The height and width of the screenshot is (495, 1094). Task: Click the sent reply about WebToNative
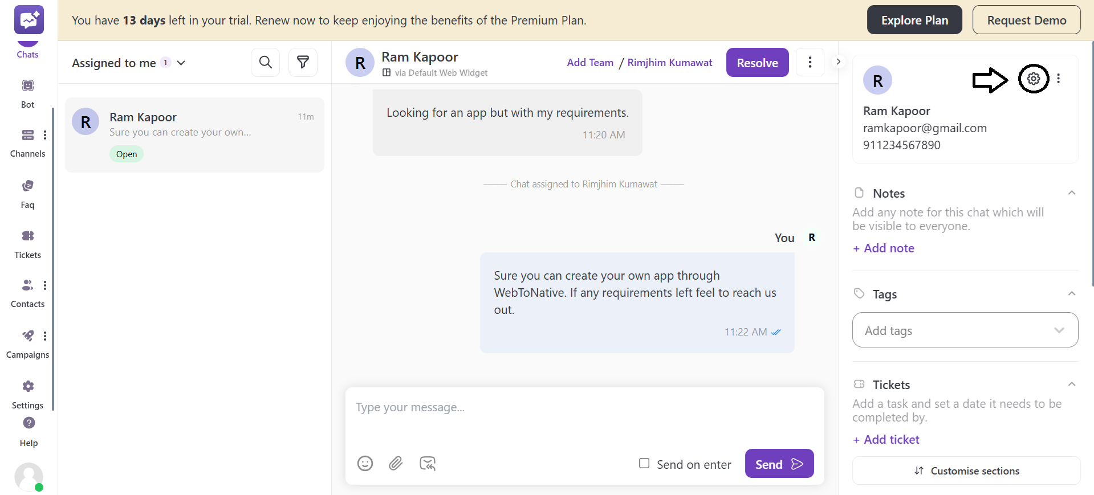click(637, 302)
